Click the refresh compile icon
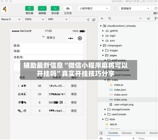The image size is (158, 140). 156,9
